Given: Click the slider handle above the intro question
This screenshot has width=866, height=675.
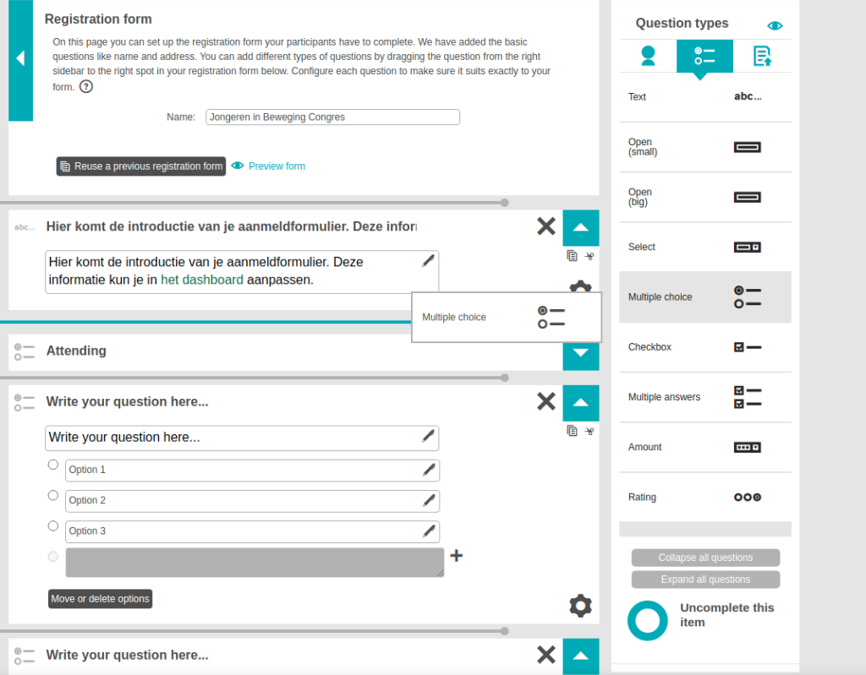Looking at the screenshot, I should (x=504, y=203).
